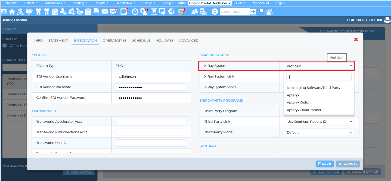The image size is (391, 181).
Task: Open My Account link
Action: (x=261, y=3)
